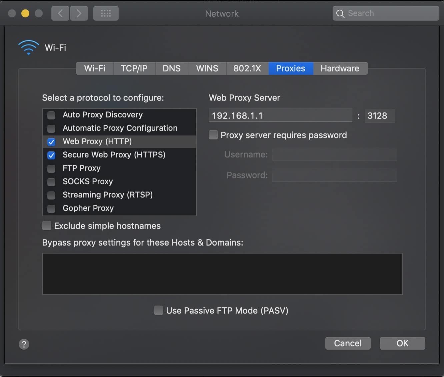The height and width of the screenshot is (377, 444).
Task: Select the 802.1X tab
Action: click(247, 68)
